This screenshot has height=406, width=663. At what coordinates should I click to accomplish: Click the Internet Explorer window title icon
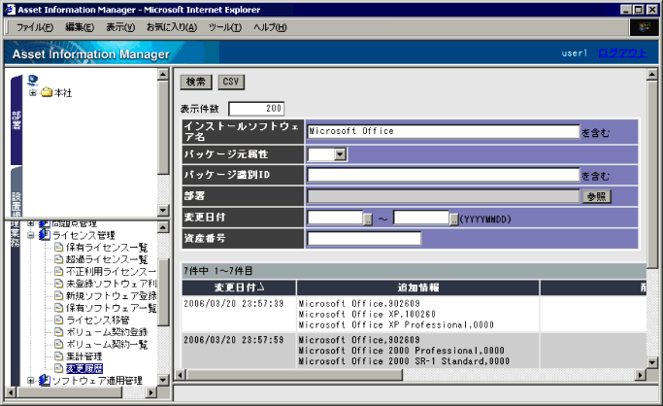(x=10, y=10)
